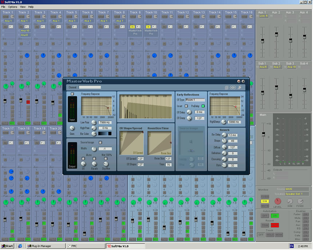
Task: Click the Reverb level knob under Mute
Action: [94, 164]
